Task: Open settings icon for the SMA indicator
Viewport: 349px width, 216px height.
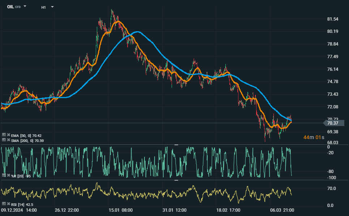Action: (4, 140)
